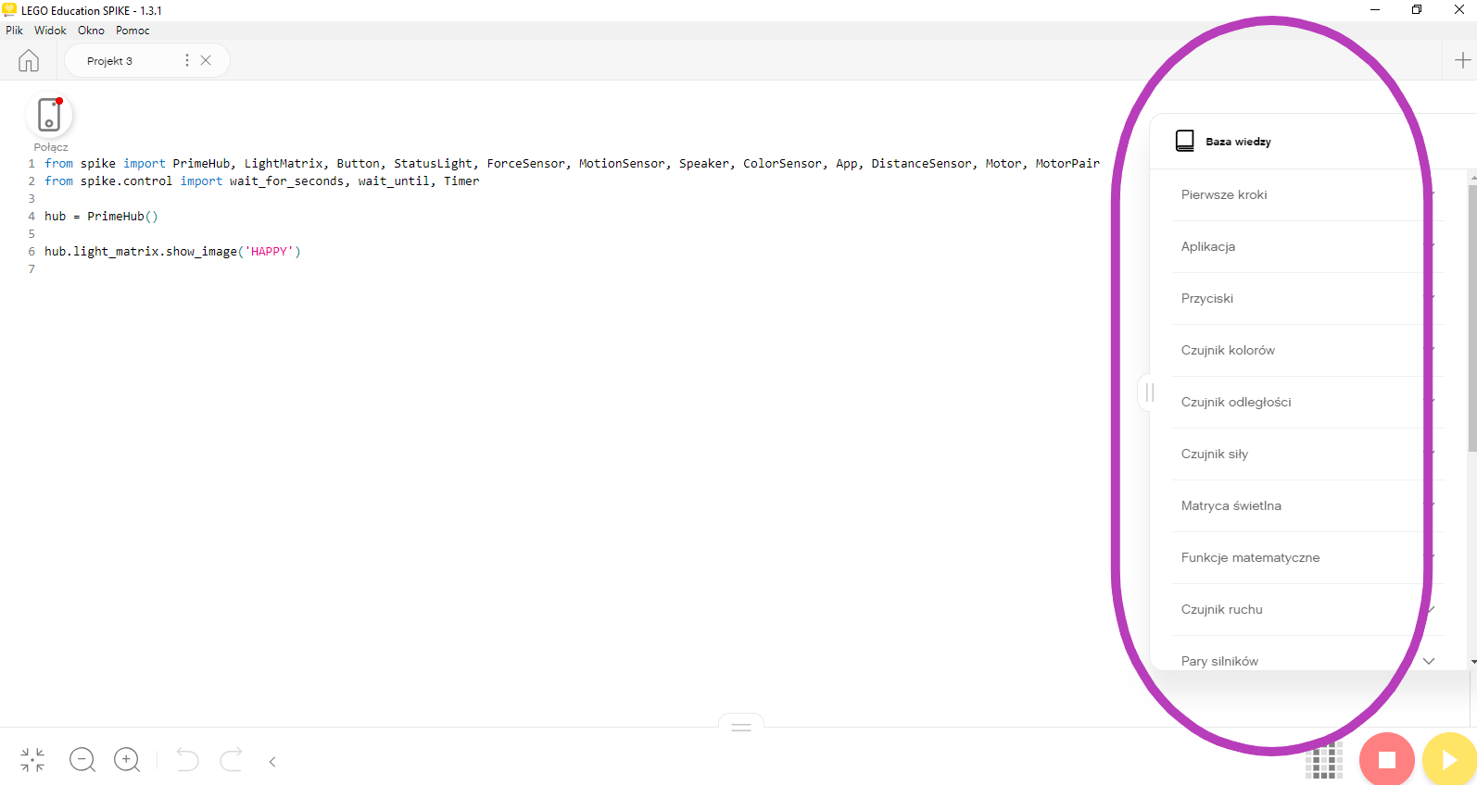Open the Okno menu
This screenshot has width=1477, height=785.
tap(91, 31)
